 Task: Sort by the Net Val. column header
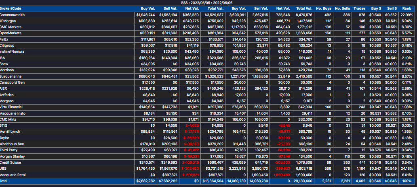(x=193, y=8)
